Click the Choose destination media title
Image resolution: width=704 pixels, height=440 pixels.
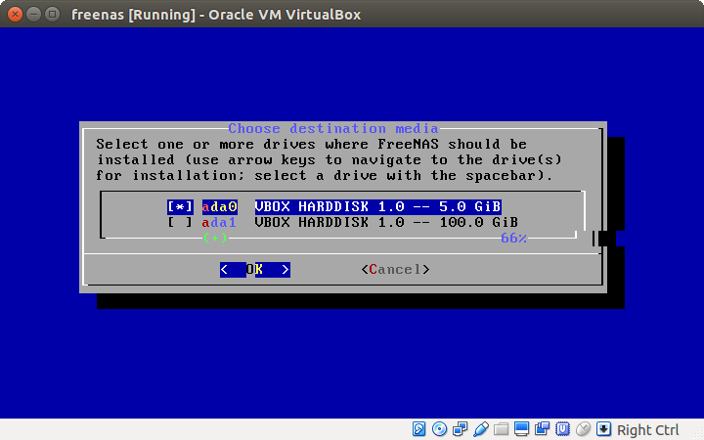click(x=333, y=129)
